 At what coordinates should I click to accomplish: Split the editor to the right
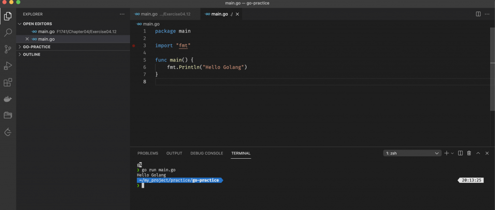478,14
